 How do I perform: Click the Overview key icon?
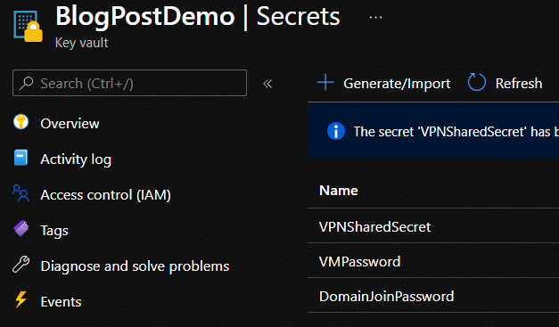coord(21,122)
